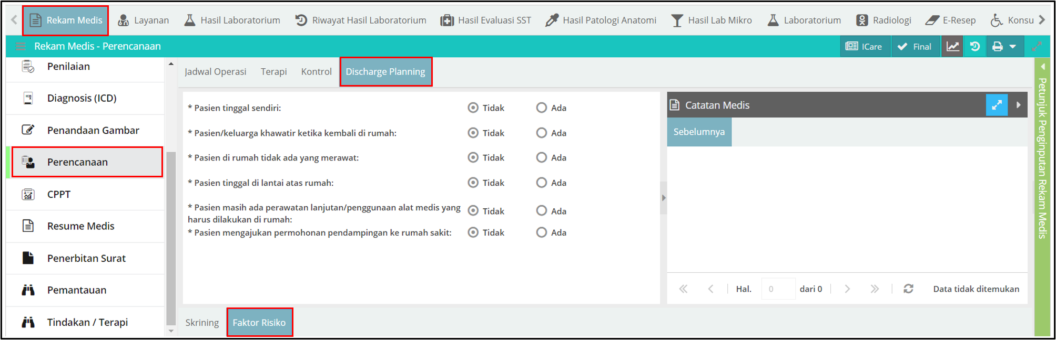Click the sidebar scrollbar thumb
Viewport: 1056px width, 340px height.
pos(171,239)
